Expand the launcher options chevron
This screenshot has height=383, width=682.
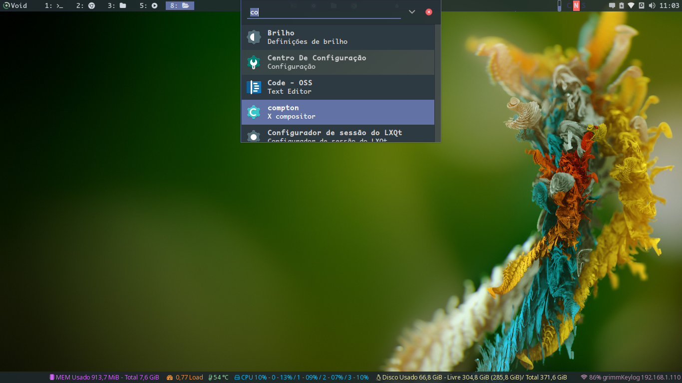412,12
